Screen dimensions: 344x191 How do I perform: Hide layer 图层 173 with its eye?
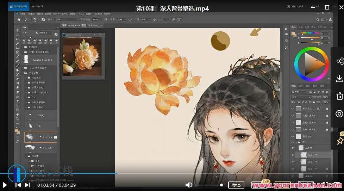pyautogui.click(x=293, y=162)
